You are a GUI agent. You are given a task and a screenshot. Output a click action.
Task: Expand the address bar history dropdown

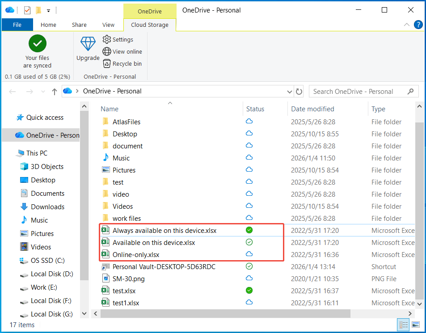pyautogui.click(x=290, y=92)
